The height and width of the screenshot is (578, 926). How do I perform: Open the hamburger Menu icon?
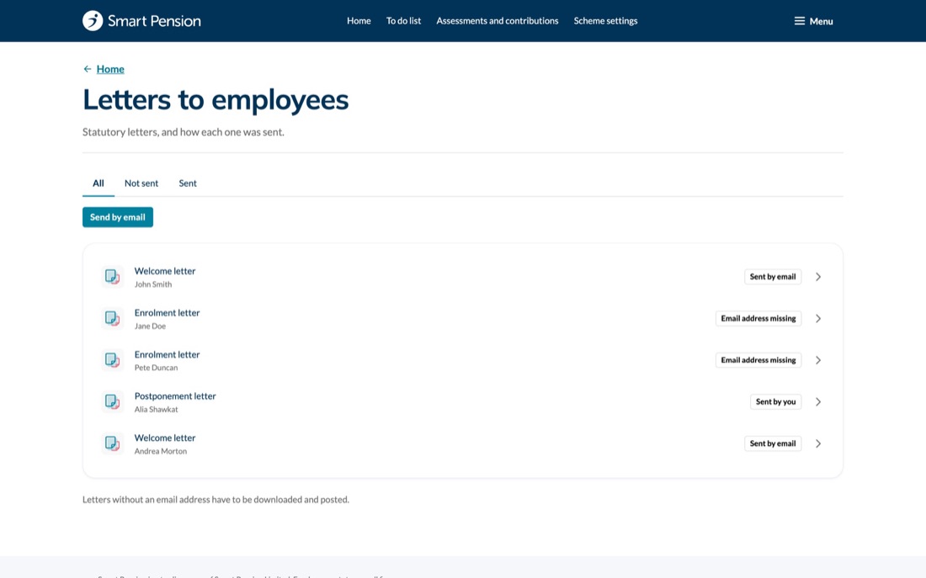(x=799, y=21)
